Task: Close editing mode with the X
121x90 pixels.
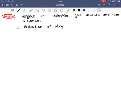Action: pyautogui.click(x=114, y=5)
